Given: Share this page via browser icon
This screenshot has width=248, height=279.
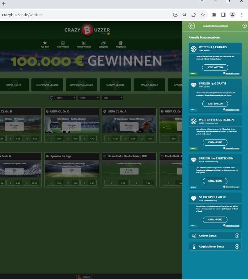Looking at the screenshot, I should click(194, 15).
